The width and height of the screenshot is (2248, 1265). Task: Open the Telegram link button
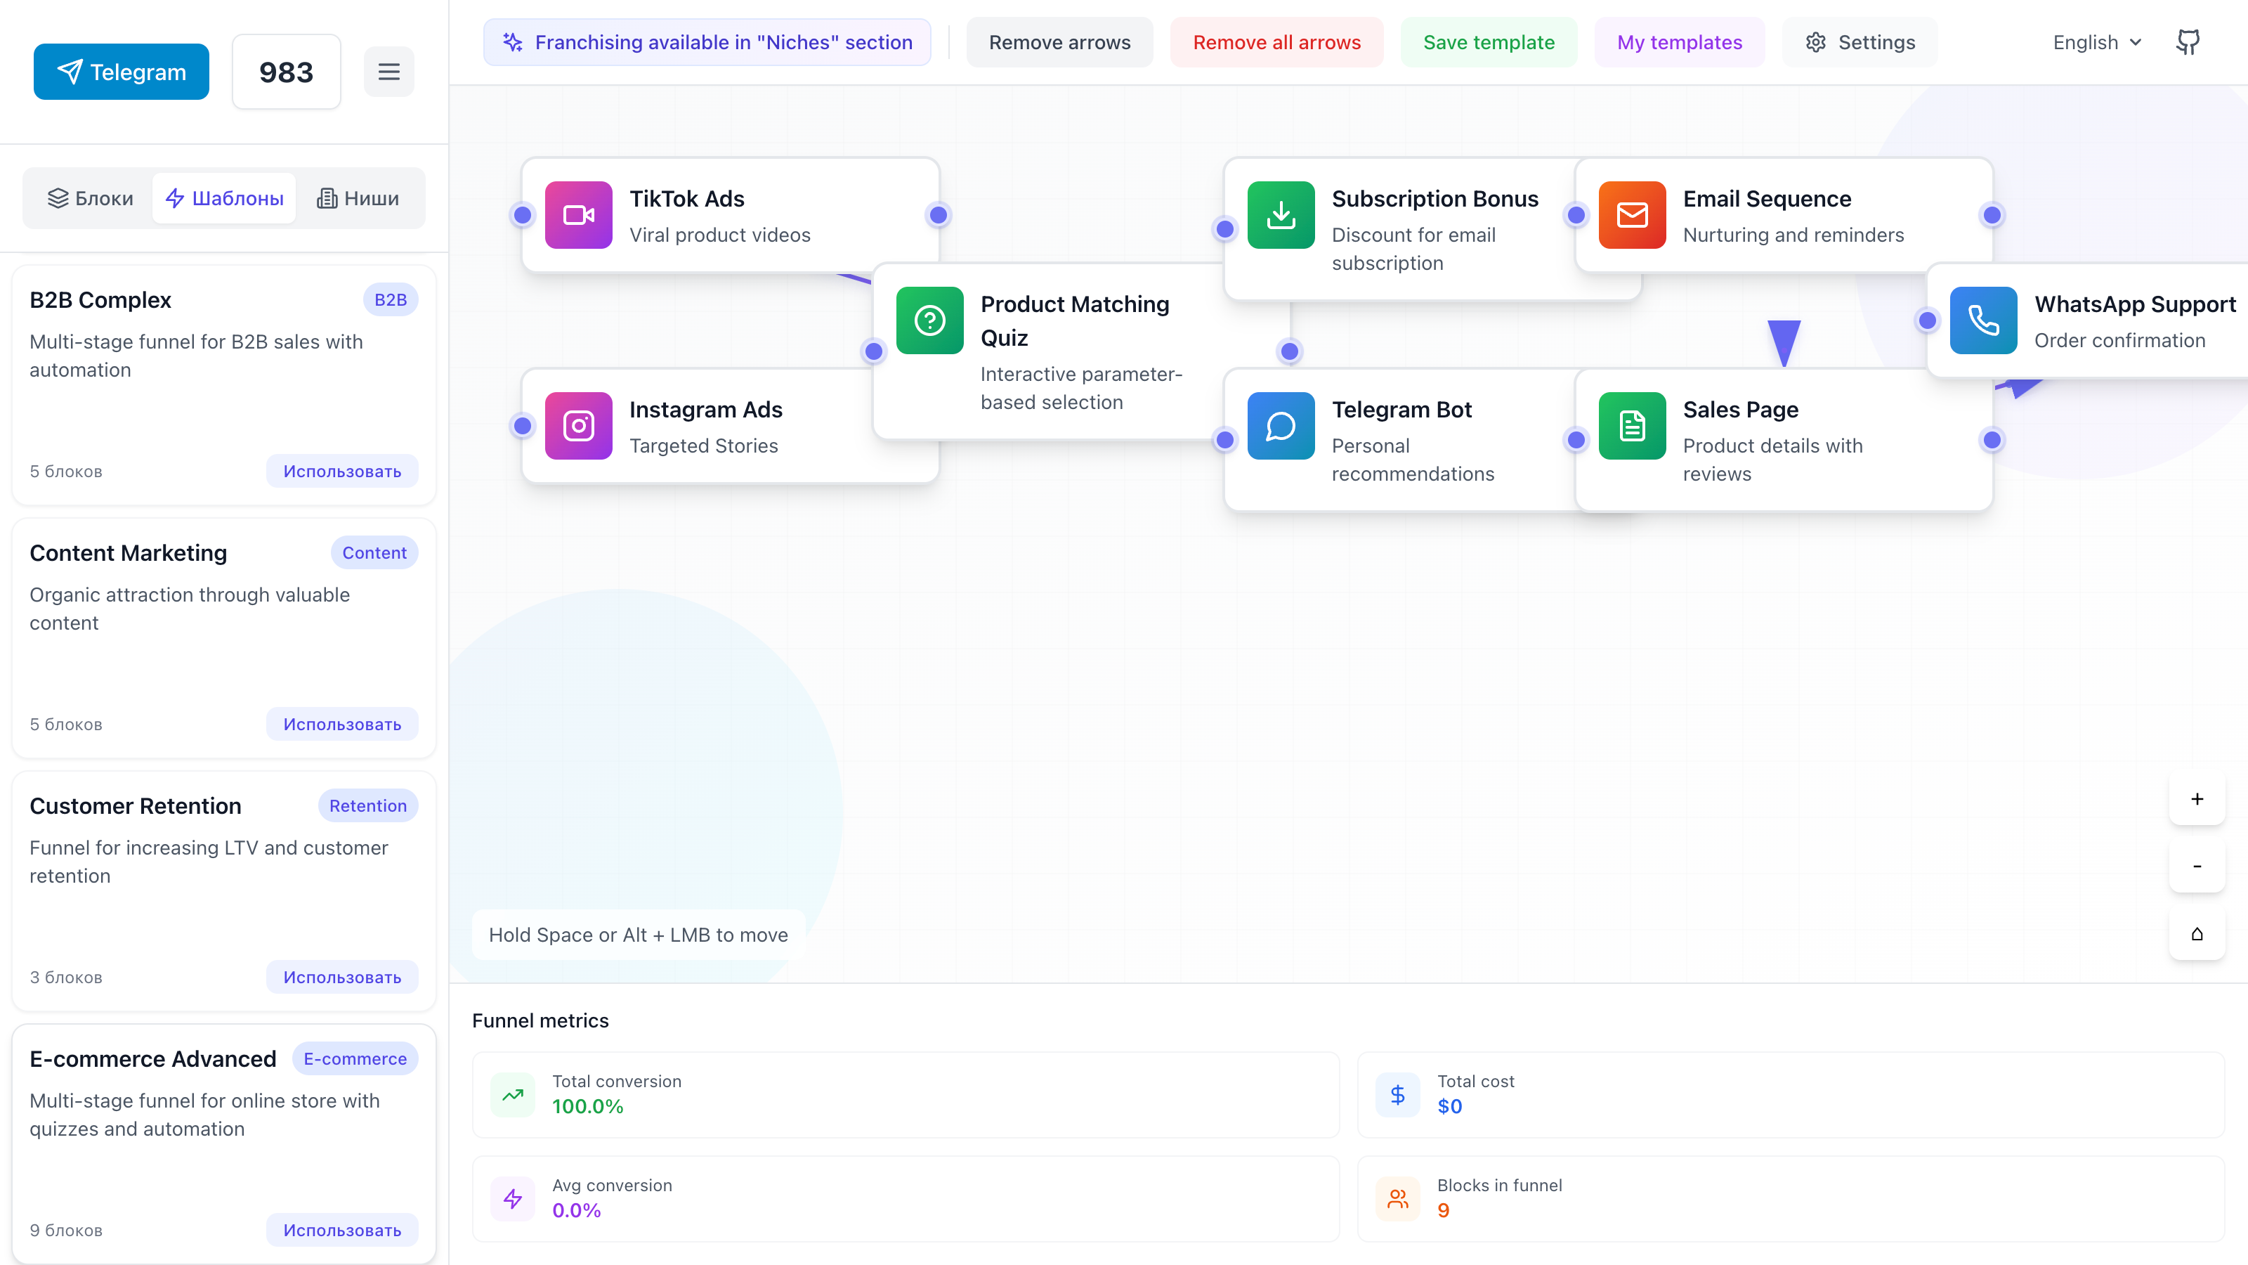(x=122, y=72)
